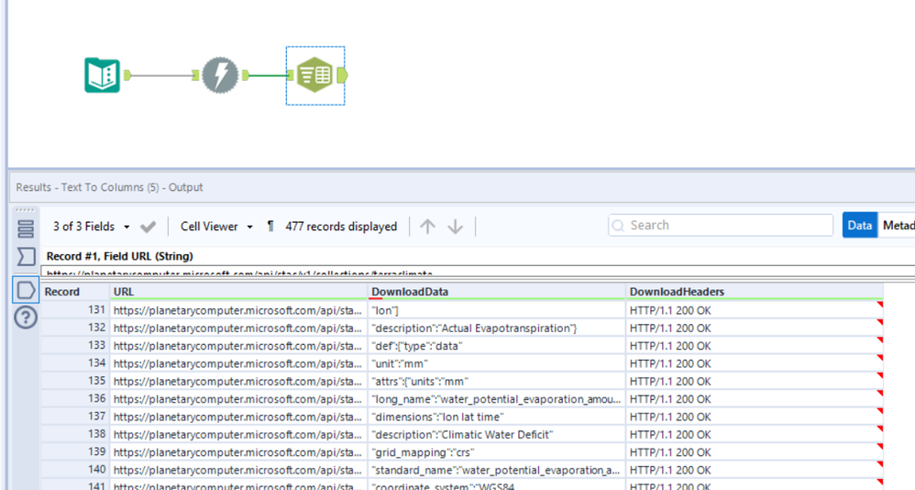Image resolution: width=915 pixels, height=490 pixels.
Task: Open the results help question mark icon
Action: (x=26, y=317)
